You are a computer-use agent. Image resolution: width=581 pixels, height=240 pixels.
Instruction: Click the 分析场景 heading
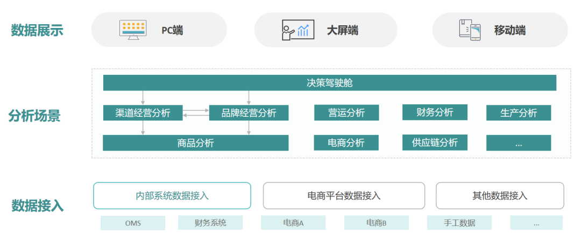tap(34, 116)
